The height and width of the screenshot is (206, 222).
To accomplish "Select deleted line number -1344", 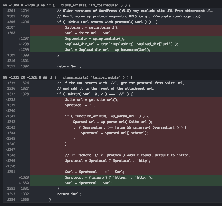I will (x=10, y=133).
